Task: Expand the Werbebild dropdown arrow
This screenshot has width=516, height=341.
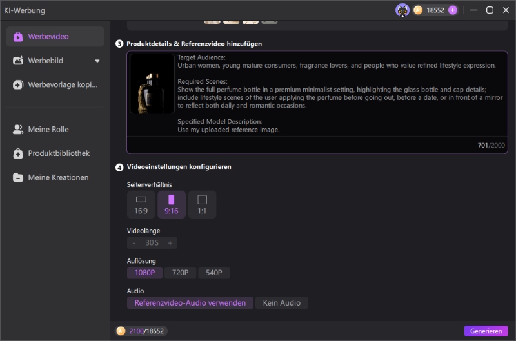Action: click(97, 61)
